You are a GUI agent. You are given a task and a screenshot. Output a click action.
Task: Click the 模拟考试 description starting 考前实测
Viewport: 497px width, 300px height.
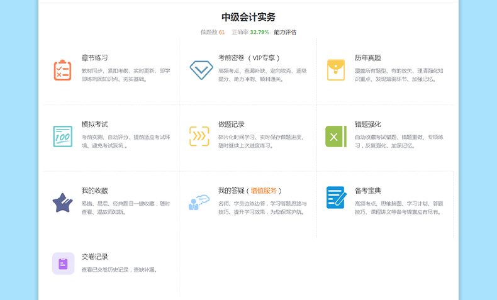[126, 142]
